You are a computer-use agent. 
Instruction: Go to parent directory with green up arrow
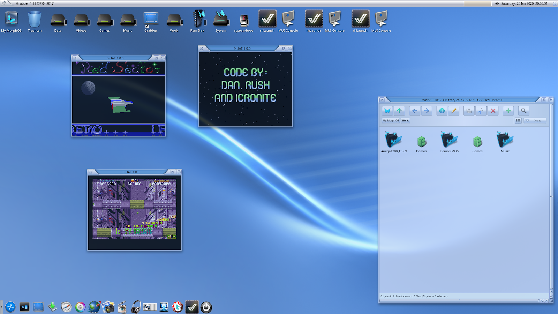tap(399, 111)
